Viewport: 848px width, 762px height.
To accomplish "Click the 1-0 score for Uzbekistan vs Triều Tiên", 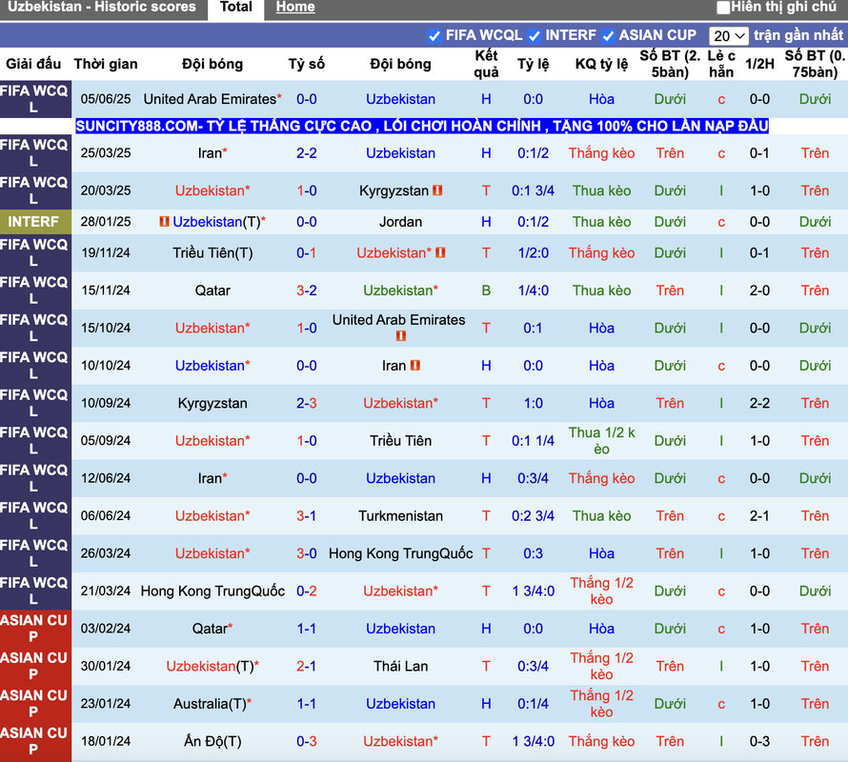I will (307, 441).
